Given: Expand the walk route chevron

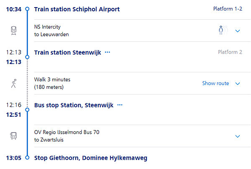Looking at the screenshot, I should 238,84.
